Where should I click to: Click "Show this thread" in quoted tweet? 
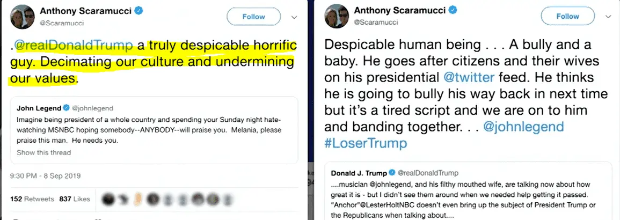pyautogui.click(x=43, y=152)
